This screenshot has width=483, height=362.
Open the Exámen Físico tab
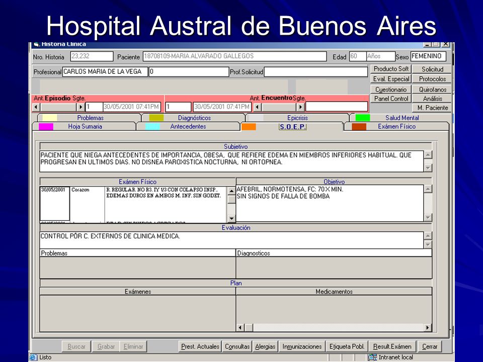(396, 127)
